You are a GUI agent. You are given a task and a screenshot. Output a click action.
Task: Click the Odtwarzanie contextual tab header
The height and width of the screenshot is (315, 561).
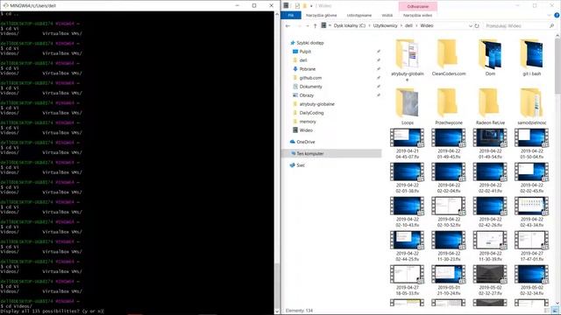pyautogui.click(x=418, y=6)
